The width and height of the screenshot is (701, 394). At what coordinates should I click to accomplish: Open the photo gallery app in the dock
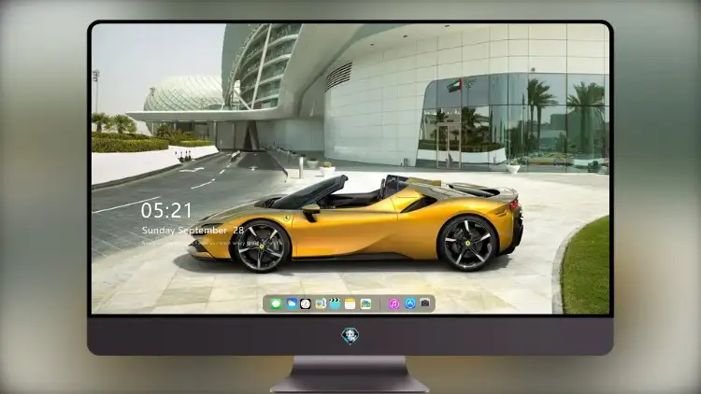pos(365,303)
